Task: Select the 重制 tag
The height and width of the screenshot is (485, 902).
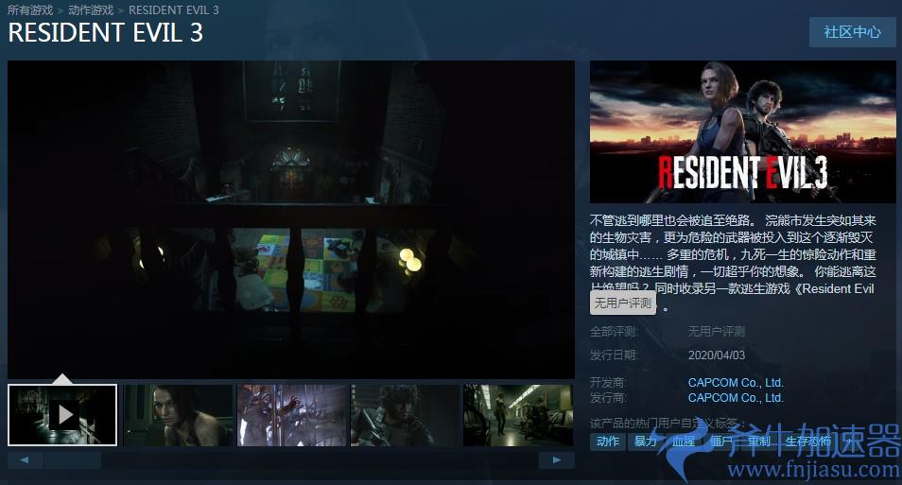Action: pos(759,442)
